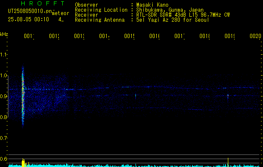Image resolution: width=263 pixels, height=167 pixels.
Task: Click the timestamp 25.08.05 00:10
Action: [28, 20]
